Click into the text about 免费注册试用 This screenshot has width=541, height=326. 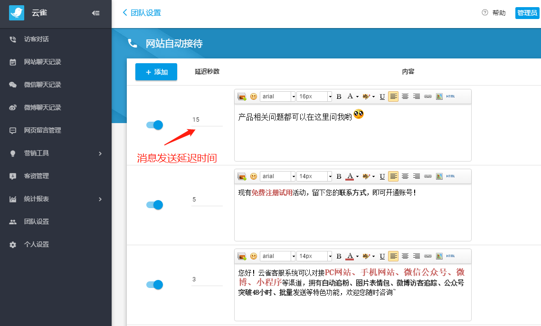327,192
